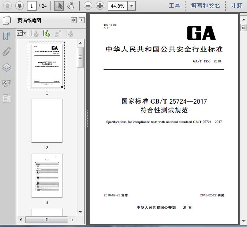
Task: Click the thumbnail panel vertical scrollbar handle
Action: point(80,57)
